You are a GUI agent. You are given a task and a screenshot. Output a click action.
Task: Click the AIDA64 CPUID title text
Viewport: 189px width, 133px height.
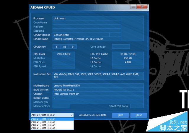tap(43, 7)
